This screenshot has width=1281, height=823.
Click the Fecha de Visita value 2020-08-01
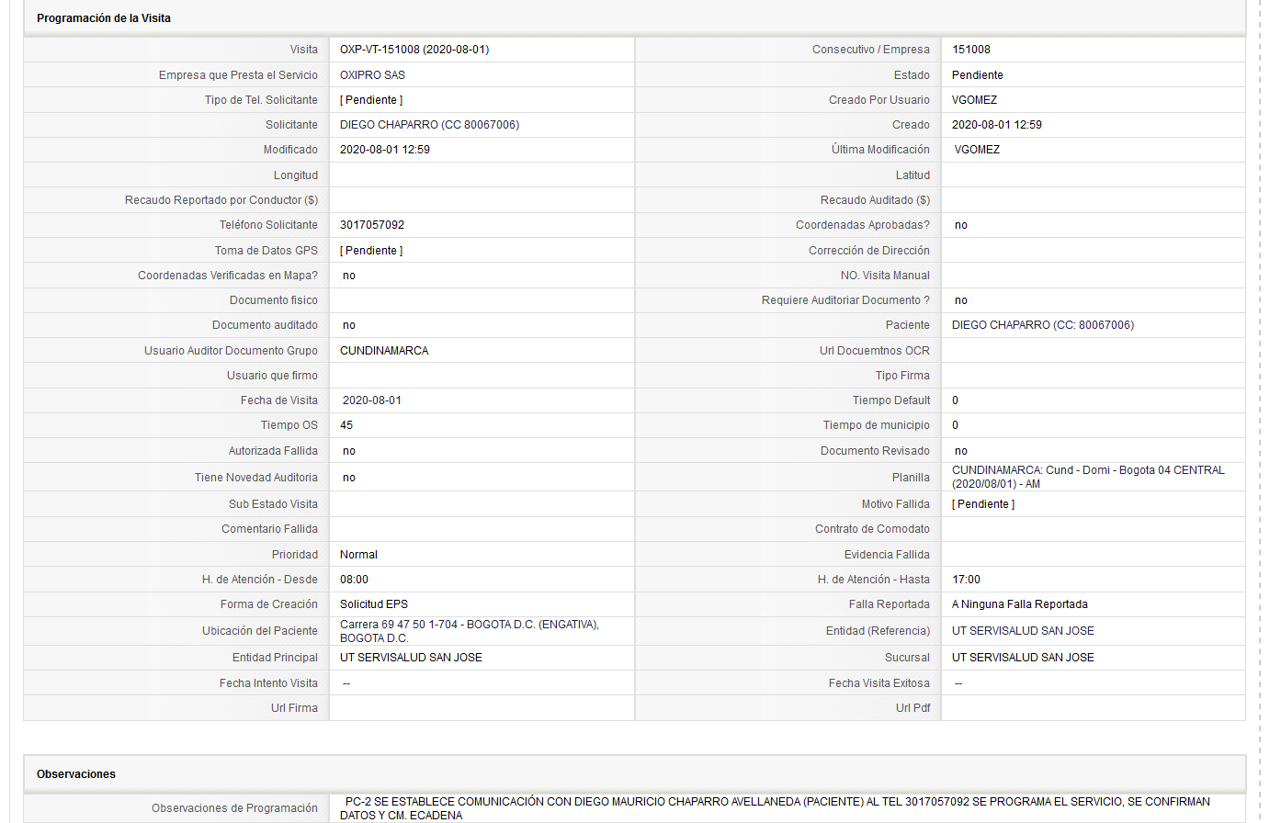click(372, 400)
